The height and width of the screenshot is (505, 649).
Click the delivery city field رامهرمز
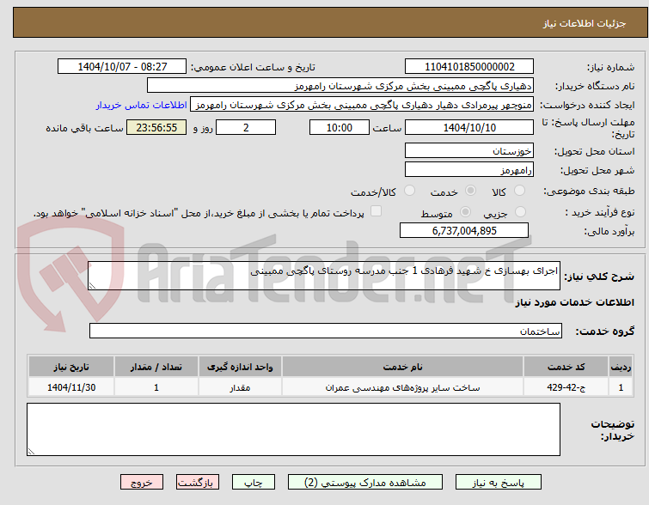[x=469, y=169]
